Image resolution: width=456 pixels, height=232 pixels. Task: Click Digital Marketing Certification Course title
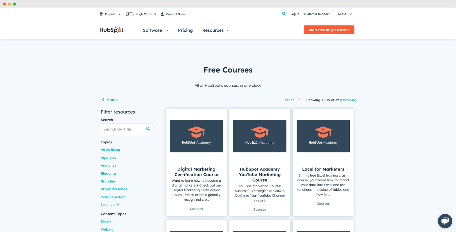[196, 172]
